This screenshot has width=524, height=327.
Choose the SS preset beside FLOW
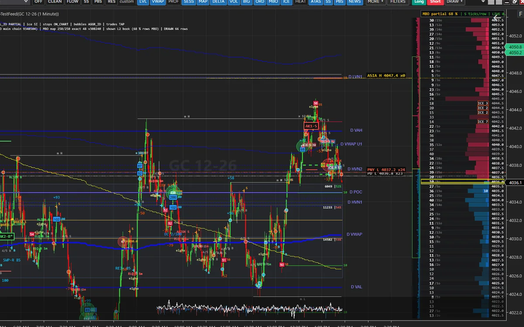86,2
